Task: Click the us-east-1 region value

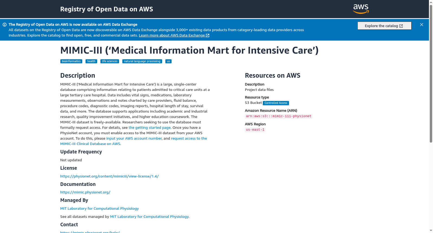Action: click(255, 130)
